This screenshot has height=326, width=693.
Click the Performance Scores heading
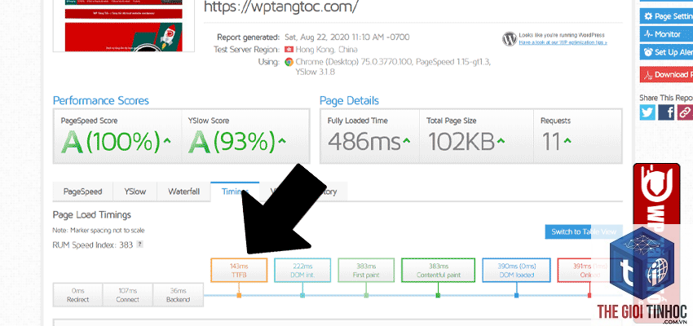(101, 101)
